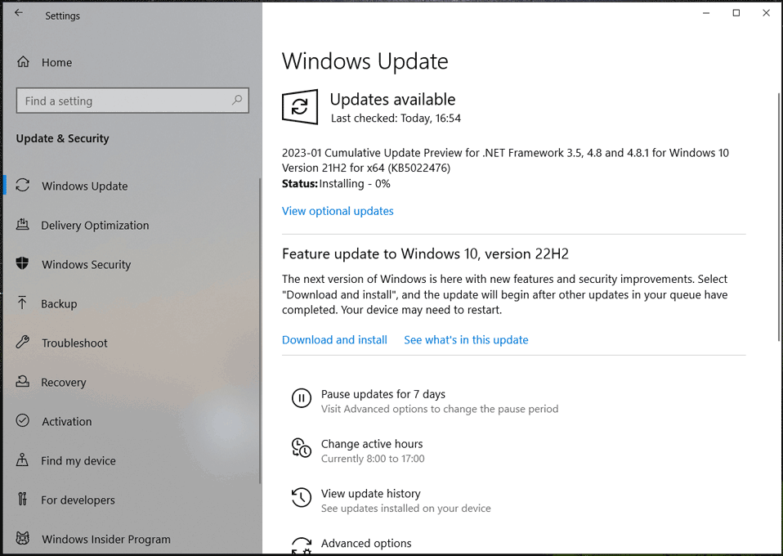Open the Activation page

(67, 422)
